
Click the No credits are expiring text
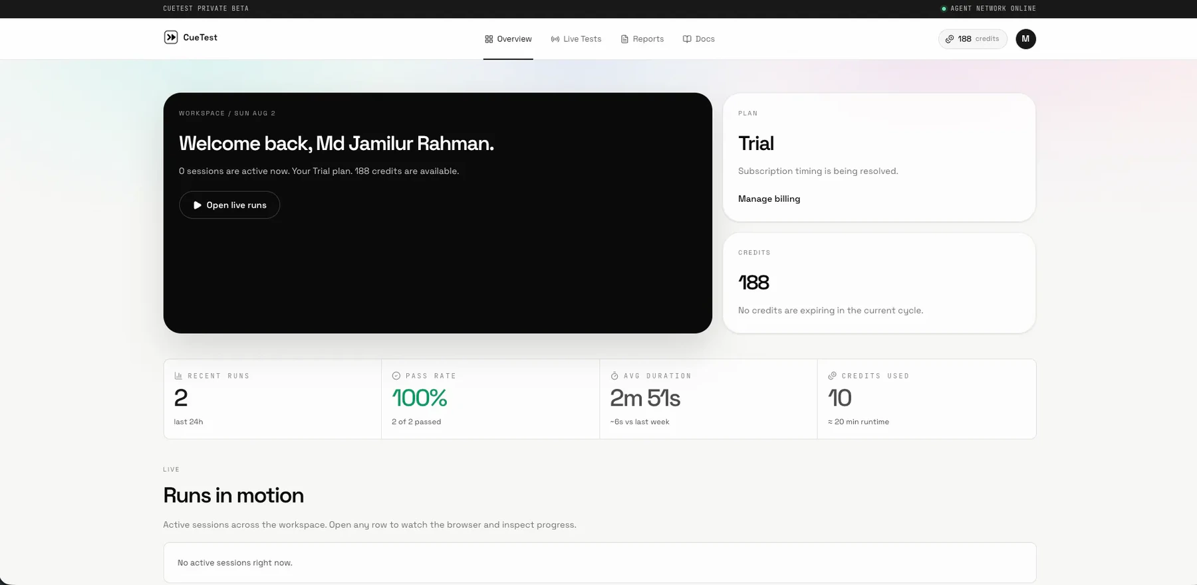point(831,311)
